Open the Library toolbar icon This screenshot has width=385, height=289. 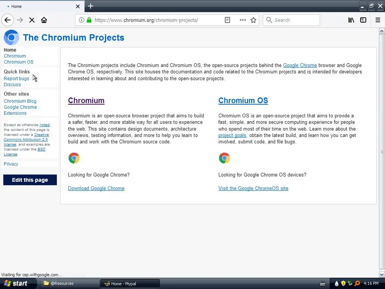click(x=351, y=20)
